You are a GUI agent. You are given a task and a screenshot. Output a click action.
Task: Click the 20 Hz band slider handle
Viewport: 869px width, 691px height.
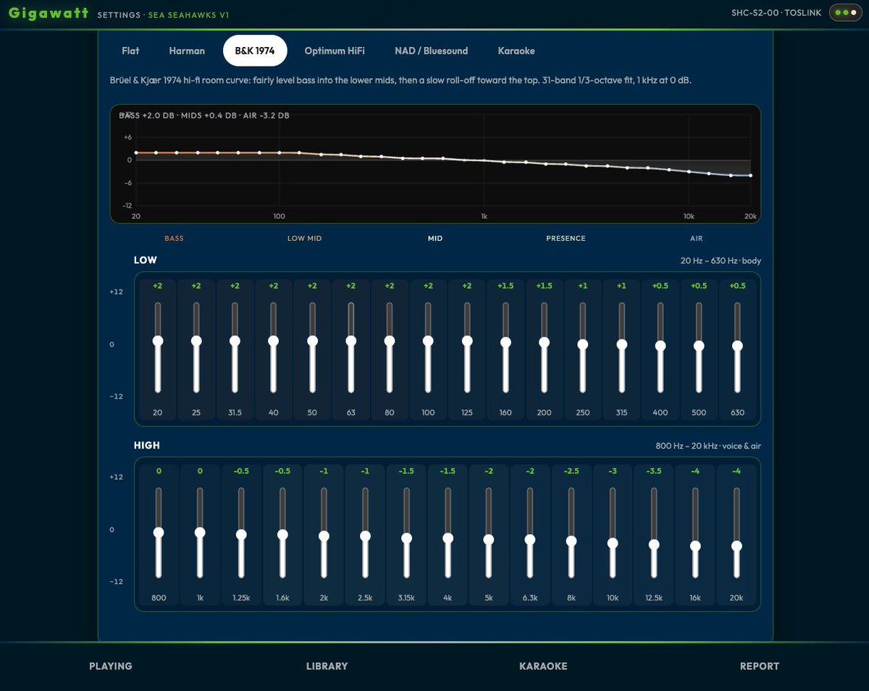tap(157, 341)
